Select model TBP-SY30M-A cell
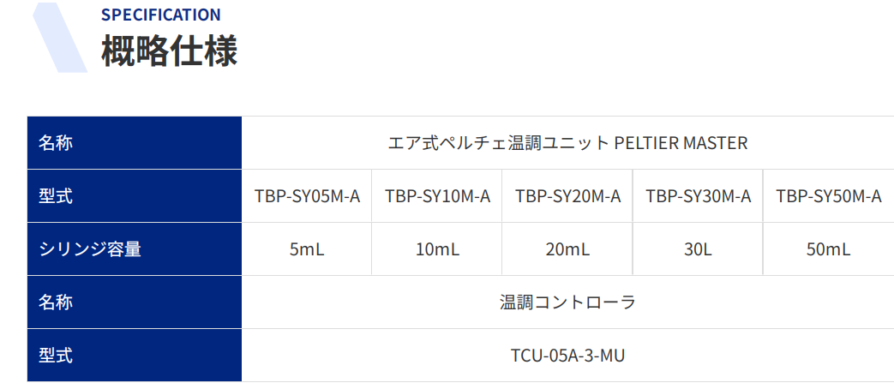 click(698, 196)
